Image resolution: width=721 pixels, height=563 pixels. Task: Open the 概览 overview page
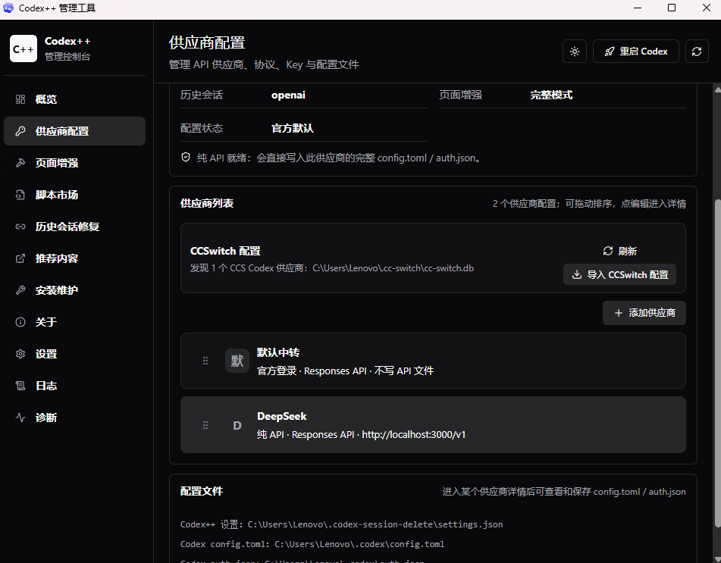pos(74,99)
